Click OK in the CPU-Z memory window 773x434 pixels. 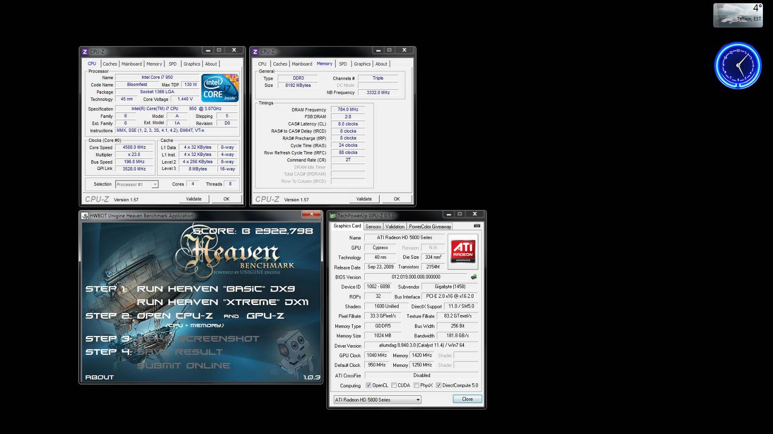tap(397, 199)
